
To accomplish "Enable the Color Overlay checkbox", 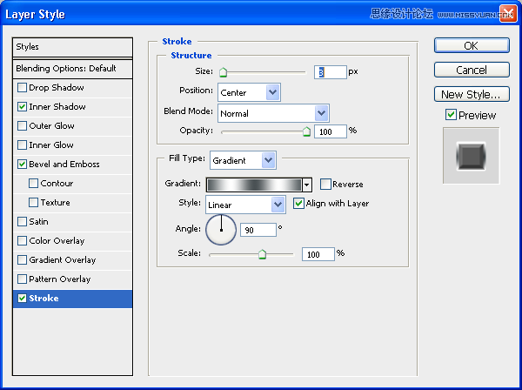I will 22,241.
